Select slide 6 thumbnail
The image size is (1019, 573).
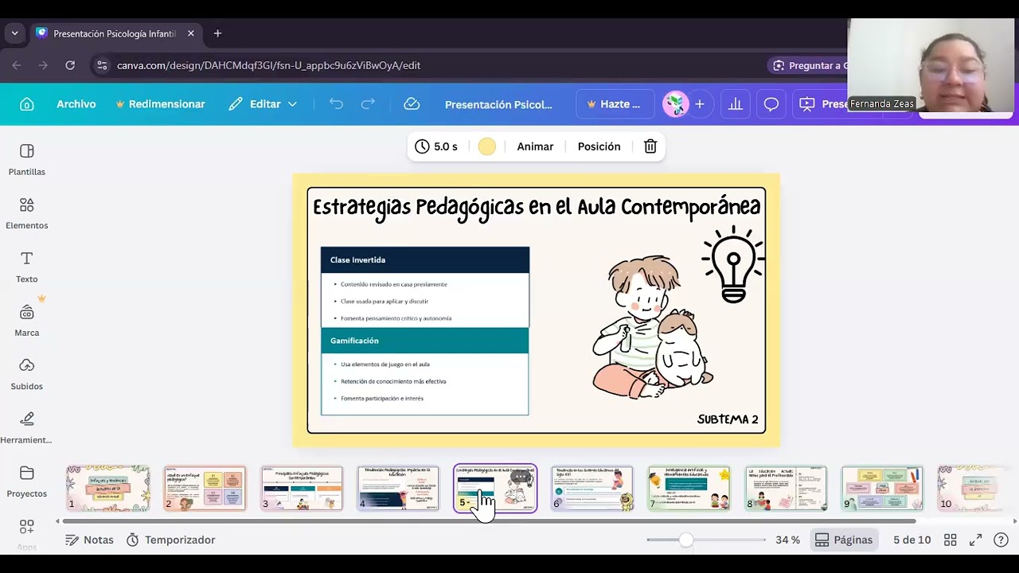pos(592,489)
